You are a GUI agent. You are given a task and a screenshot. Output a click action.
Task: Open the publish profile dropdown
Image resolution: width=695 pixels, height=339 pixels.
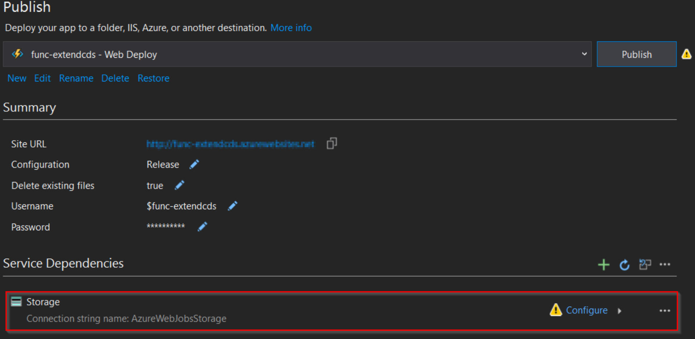[584, 54]
